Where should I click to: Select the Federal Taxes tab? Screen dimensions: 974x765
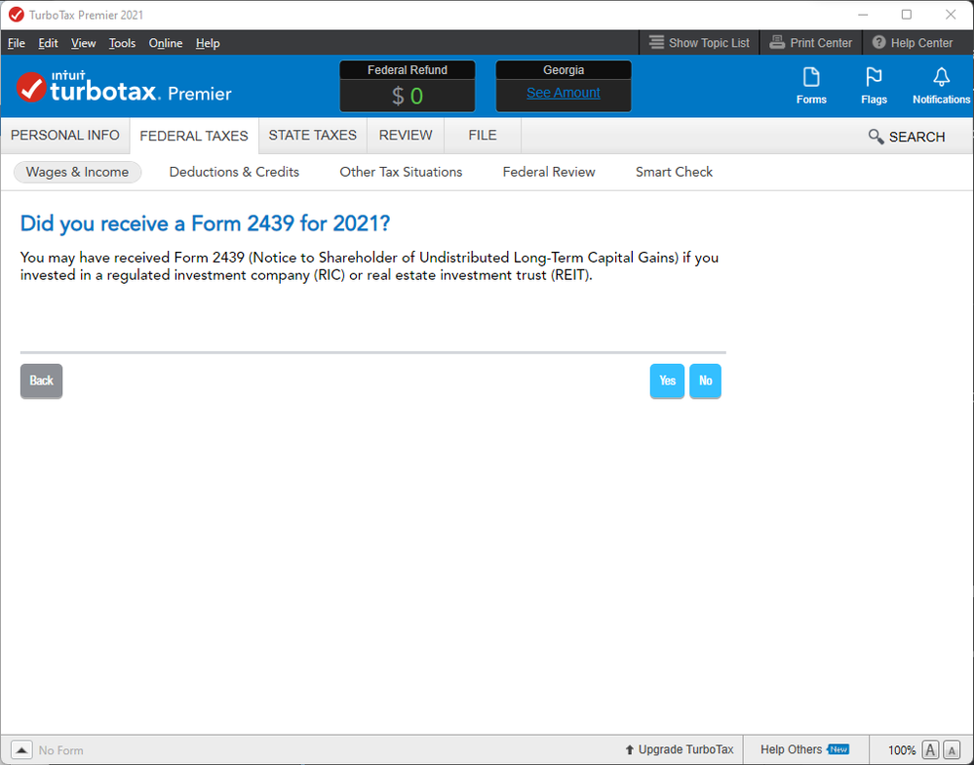coord(194,136)
